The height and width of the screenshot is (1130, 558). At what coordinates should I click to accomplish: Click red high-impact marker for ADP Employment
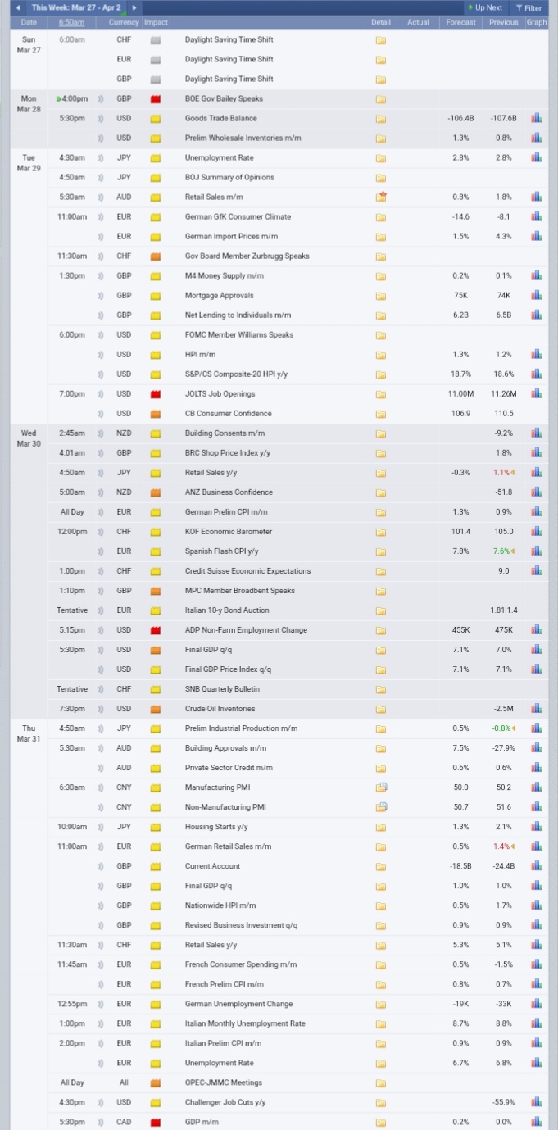[156, 630]
